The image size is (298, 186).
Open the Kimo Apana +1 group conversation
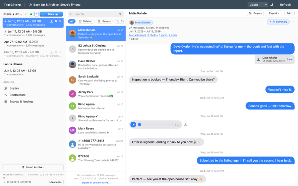click(96, 118)
